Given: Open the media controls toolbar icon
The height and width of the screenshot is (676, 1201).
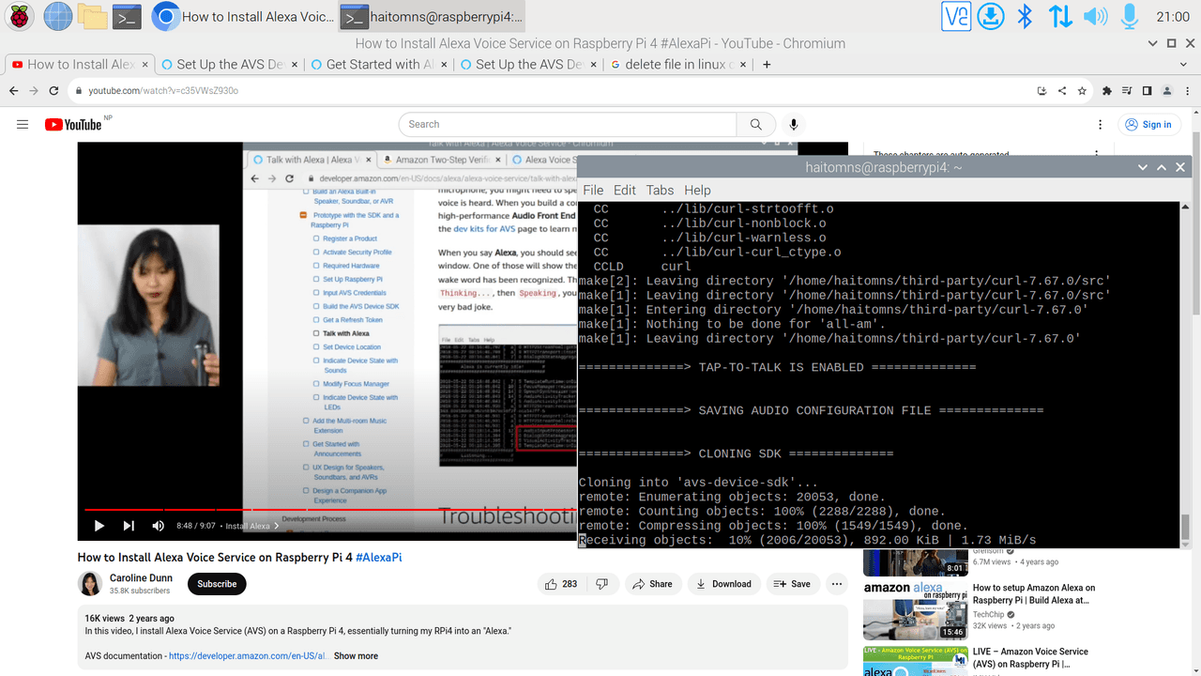Looking at the screenshot, I should (x=1127, y=91).
